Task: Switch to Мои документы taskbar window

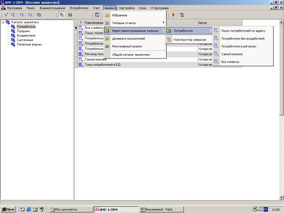Action: click(71, 210)
